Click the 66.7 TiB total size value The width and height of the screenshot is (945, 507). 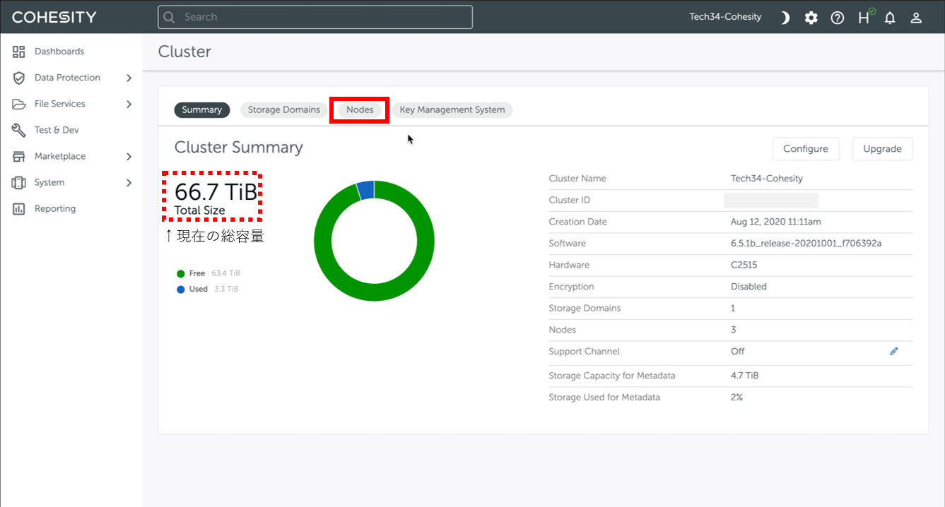[216, 191]
